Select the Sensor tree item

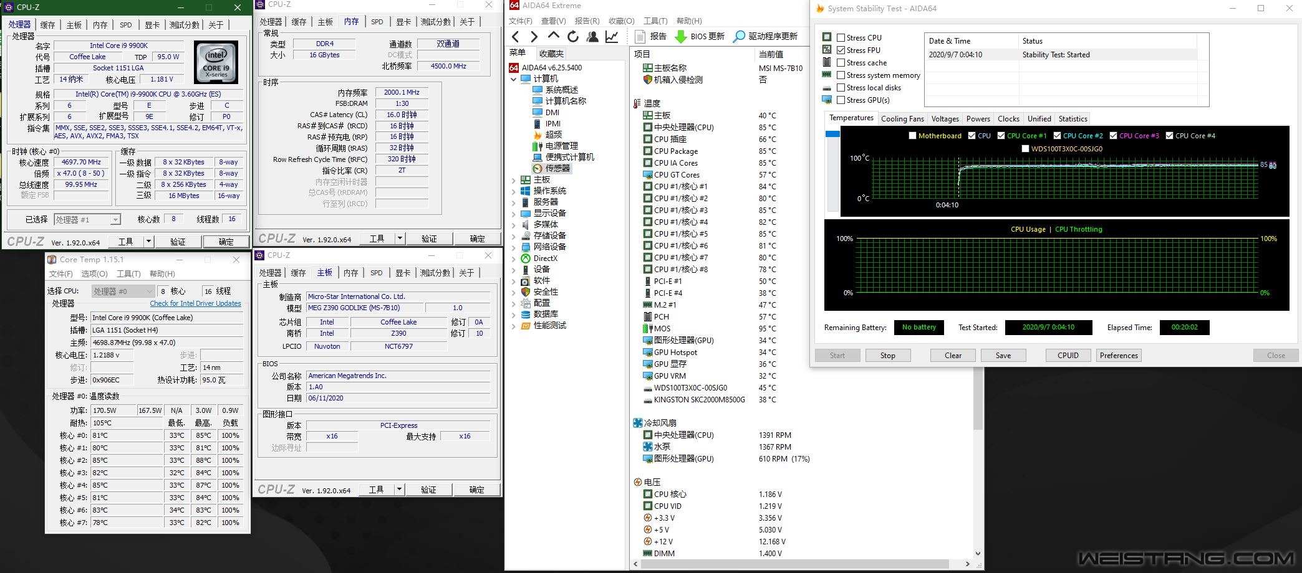tap(557, 168)
